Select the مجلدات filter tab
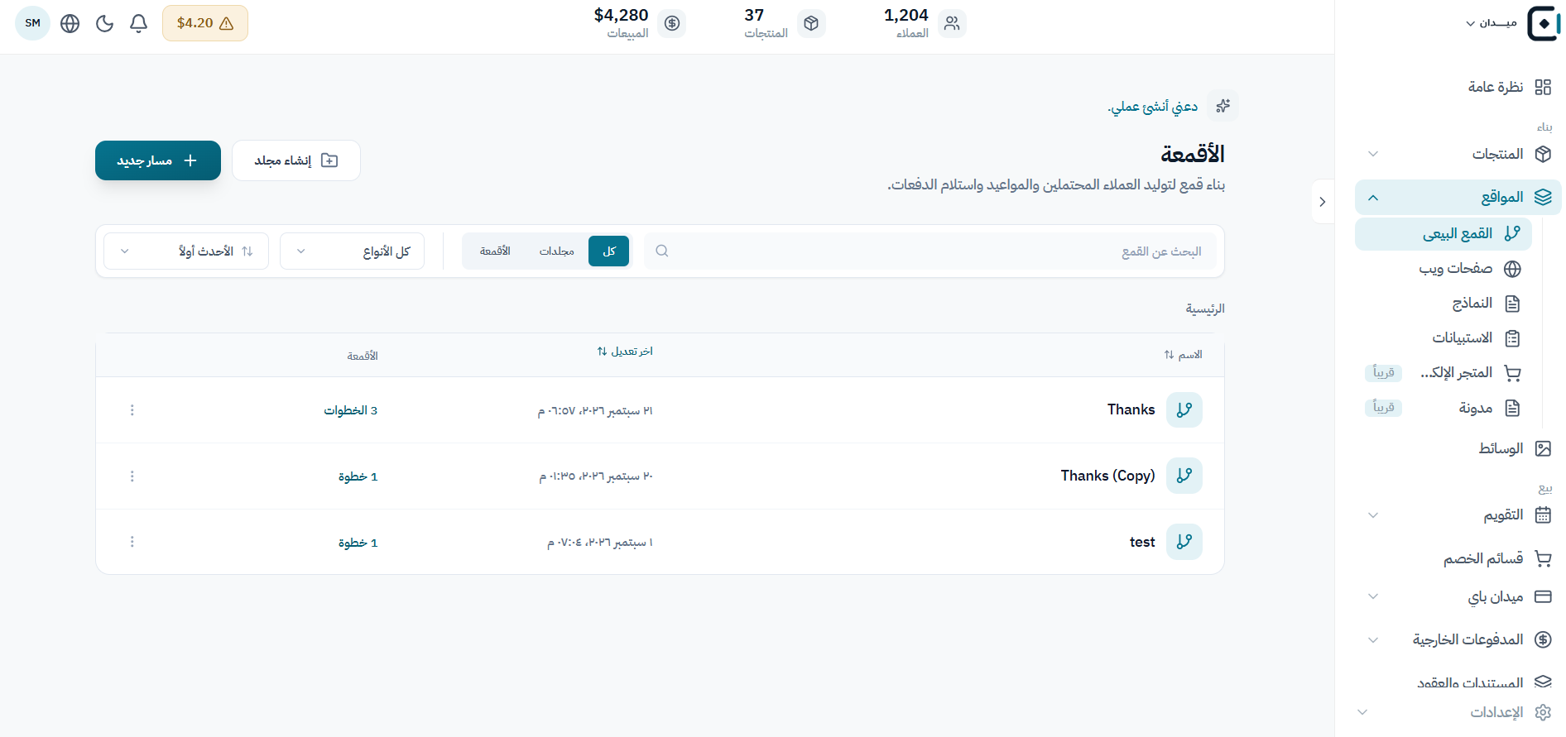Image resolution: width=1566 pixels, height=737 pixels. pos(557,251)
